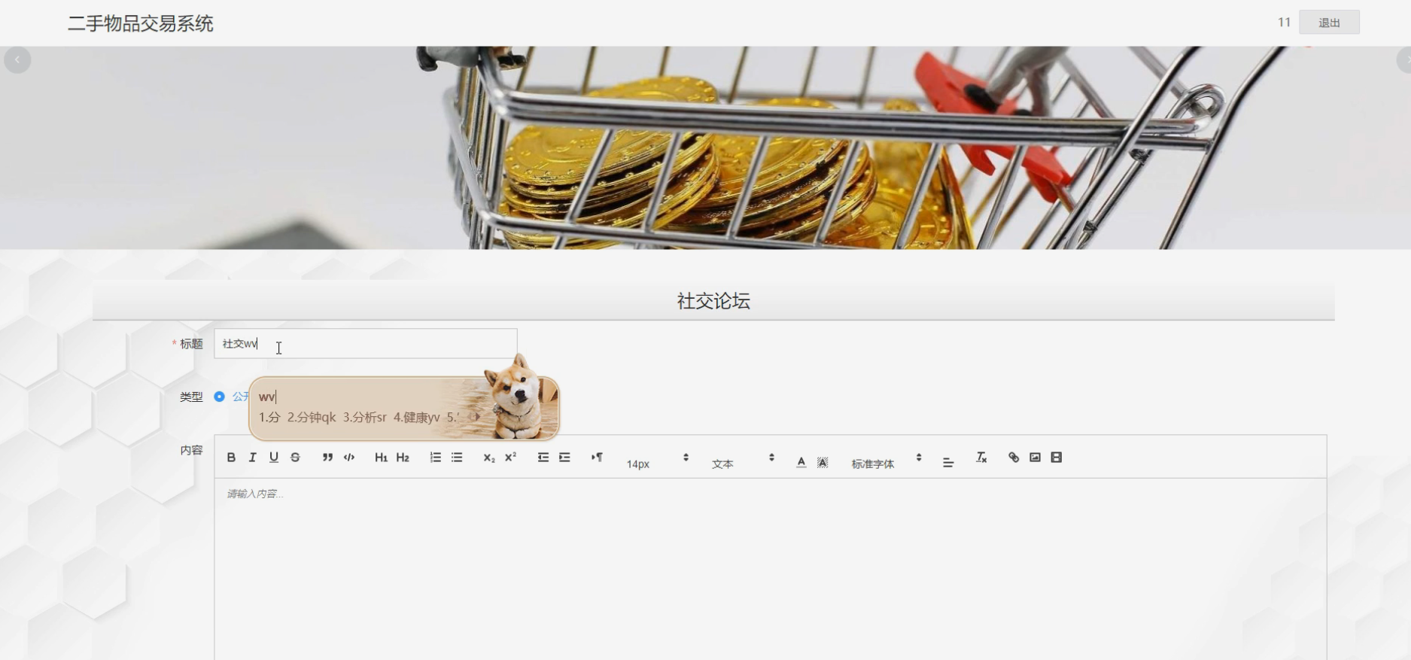Image resolution: width=1411 pixels, height=660 pixels.
Task: Choose IME candidate 4.健康yv
Action: tap(417, 417)
